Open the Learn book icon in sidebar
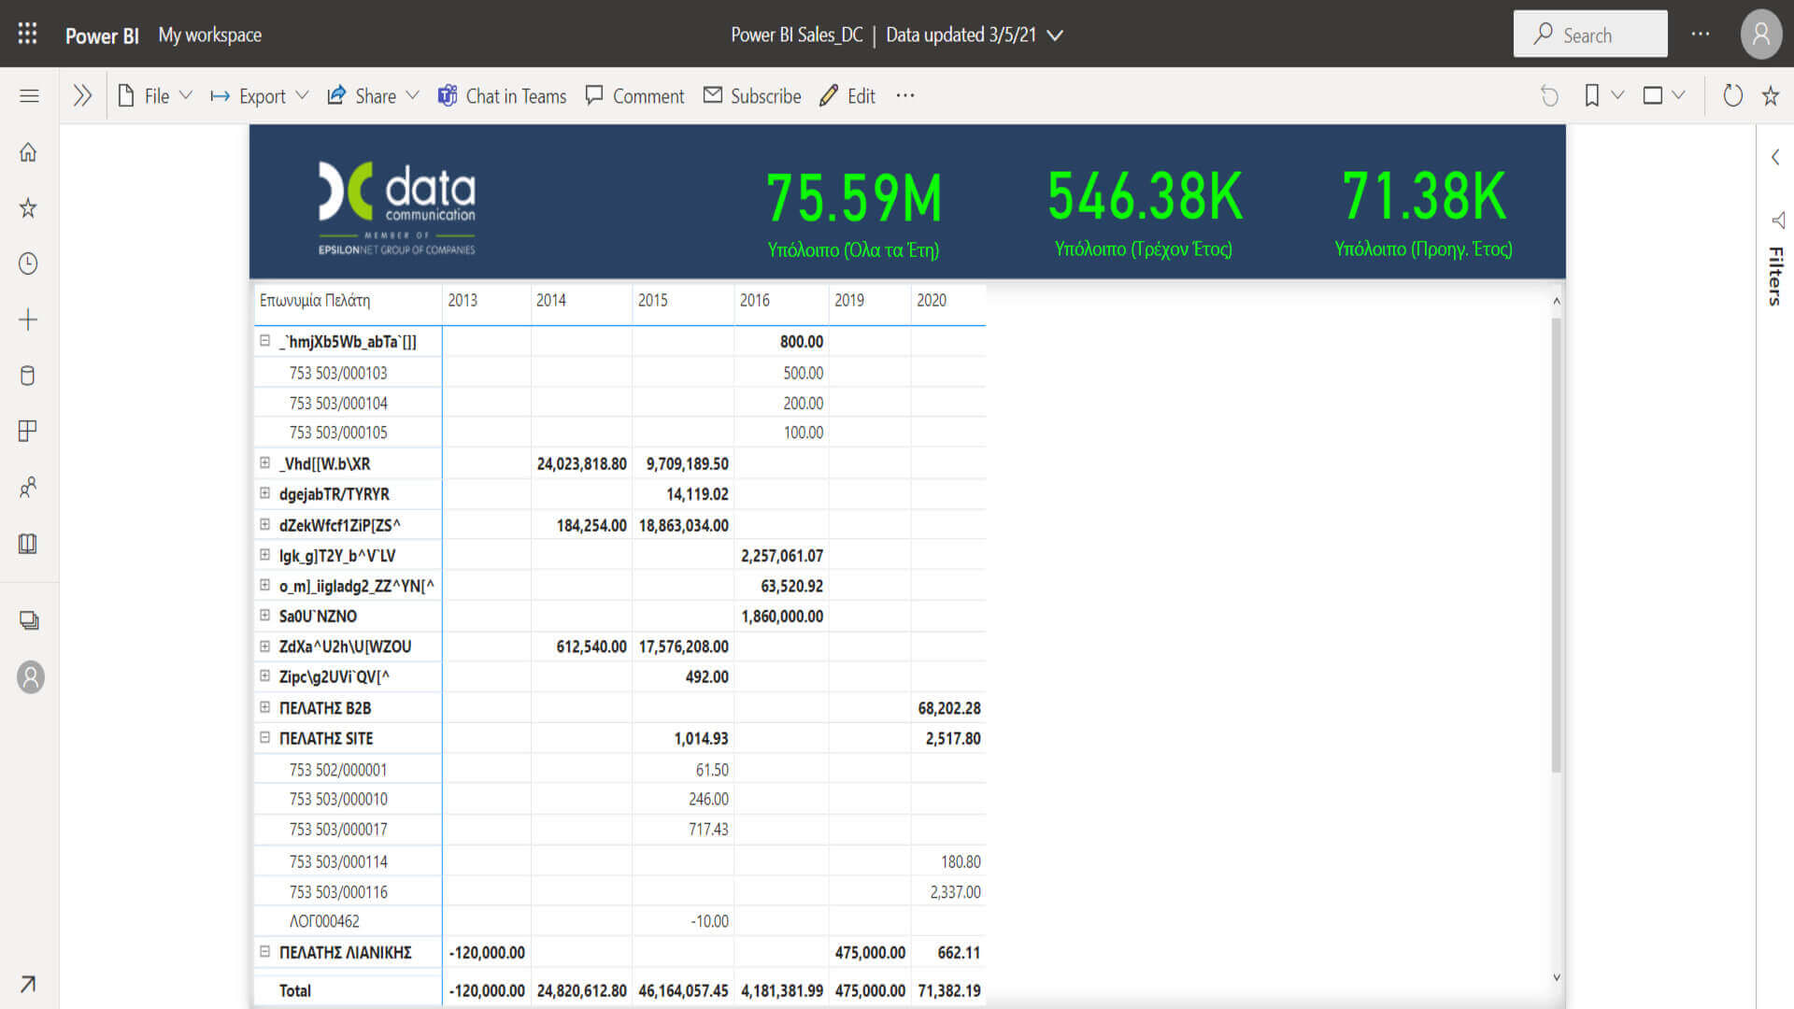The height and width of the screenshot is (1009, 1794). pos(28,544)
